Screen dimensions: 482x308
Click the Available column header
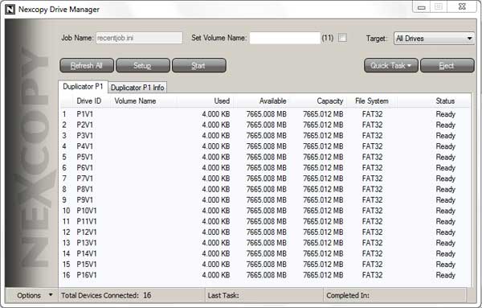pos(262,101)
